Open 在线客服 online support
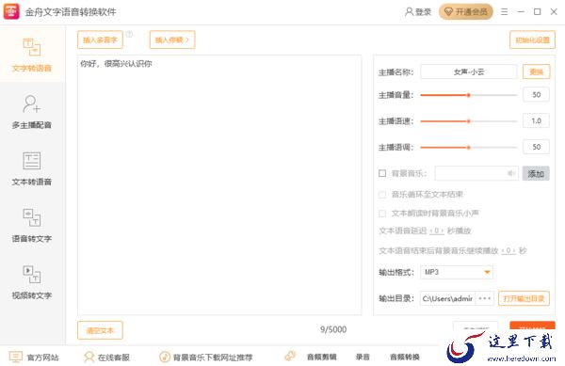The width and height of the screenshot is (565, 366). [114, 358]
